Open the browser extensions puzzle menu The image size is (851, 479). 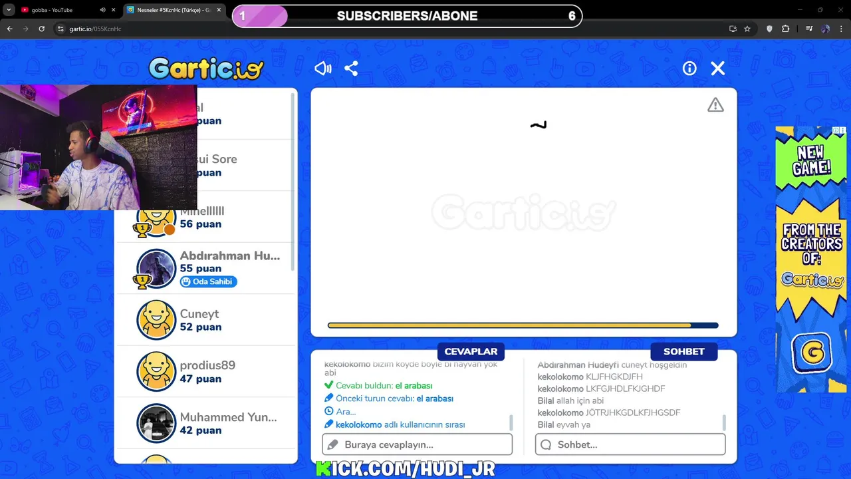pyautogui.click(x=786, y=29)
